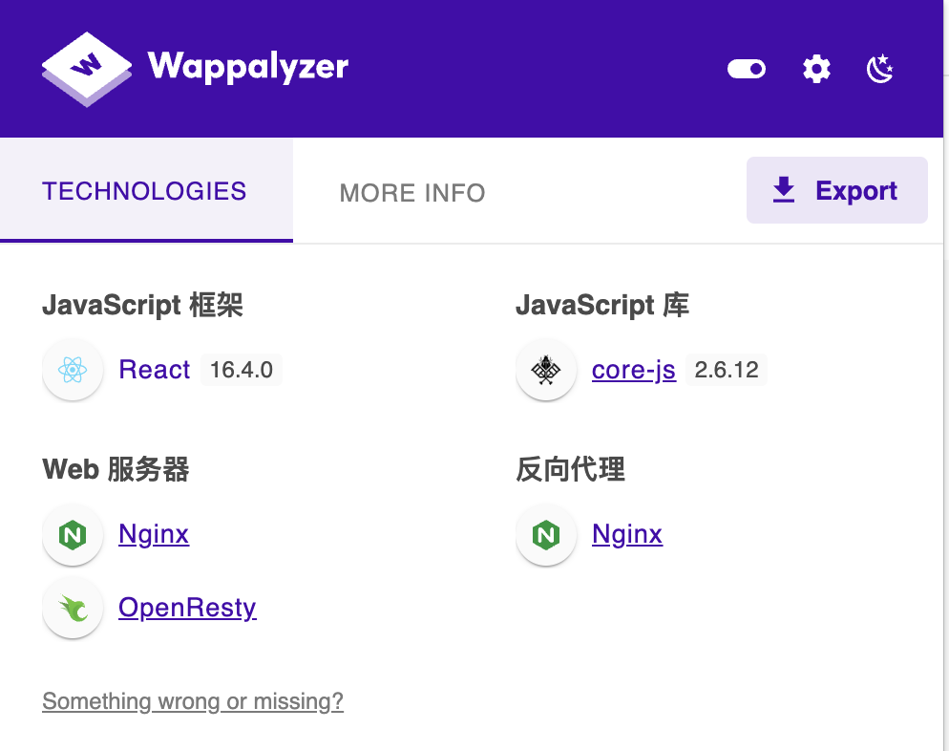
Task: Click the OpenResty bird icon
Action: (73, 608)
